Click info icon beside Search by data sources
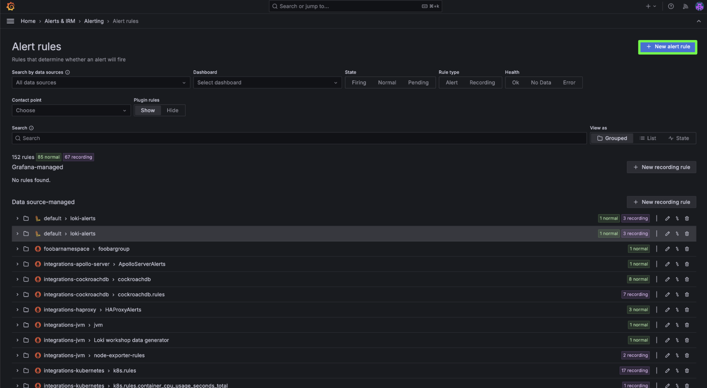 [68, 72]
